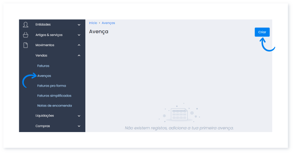293x153 pixels.
Task: Click the Avenças breadcrumb link
Action: (108, 23)
